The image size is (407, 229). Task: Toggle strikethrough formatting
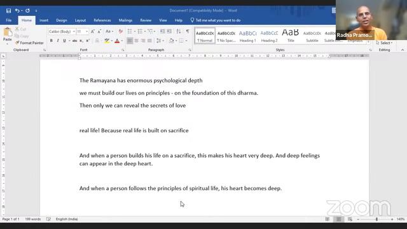tap(74, 41)
